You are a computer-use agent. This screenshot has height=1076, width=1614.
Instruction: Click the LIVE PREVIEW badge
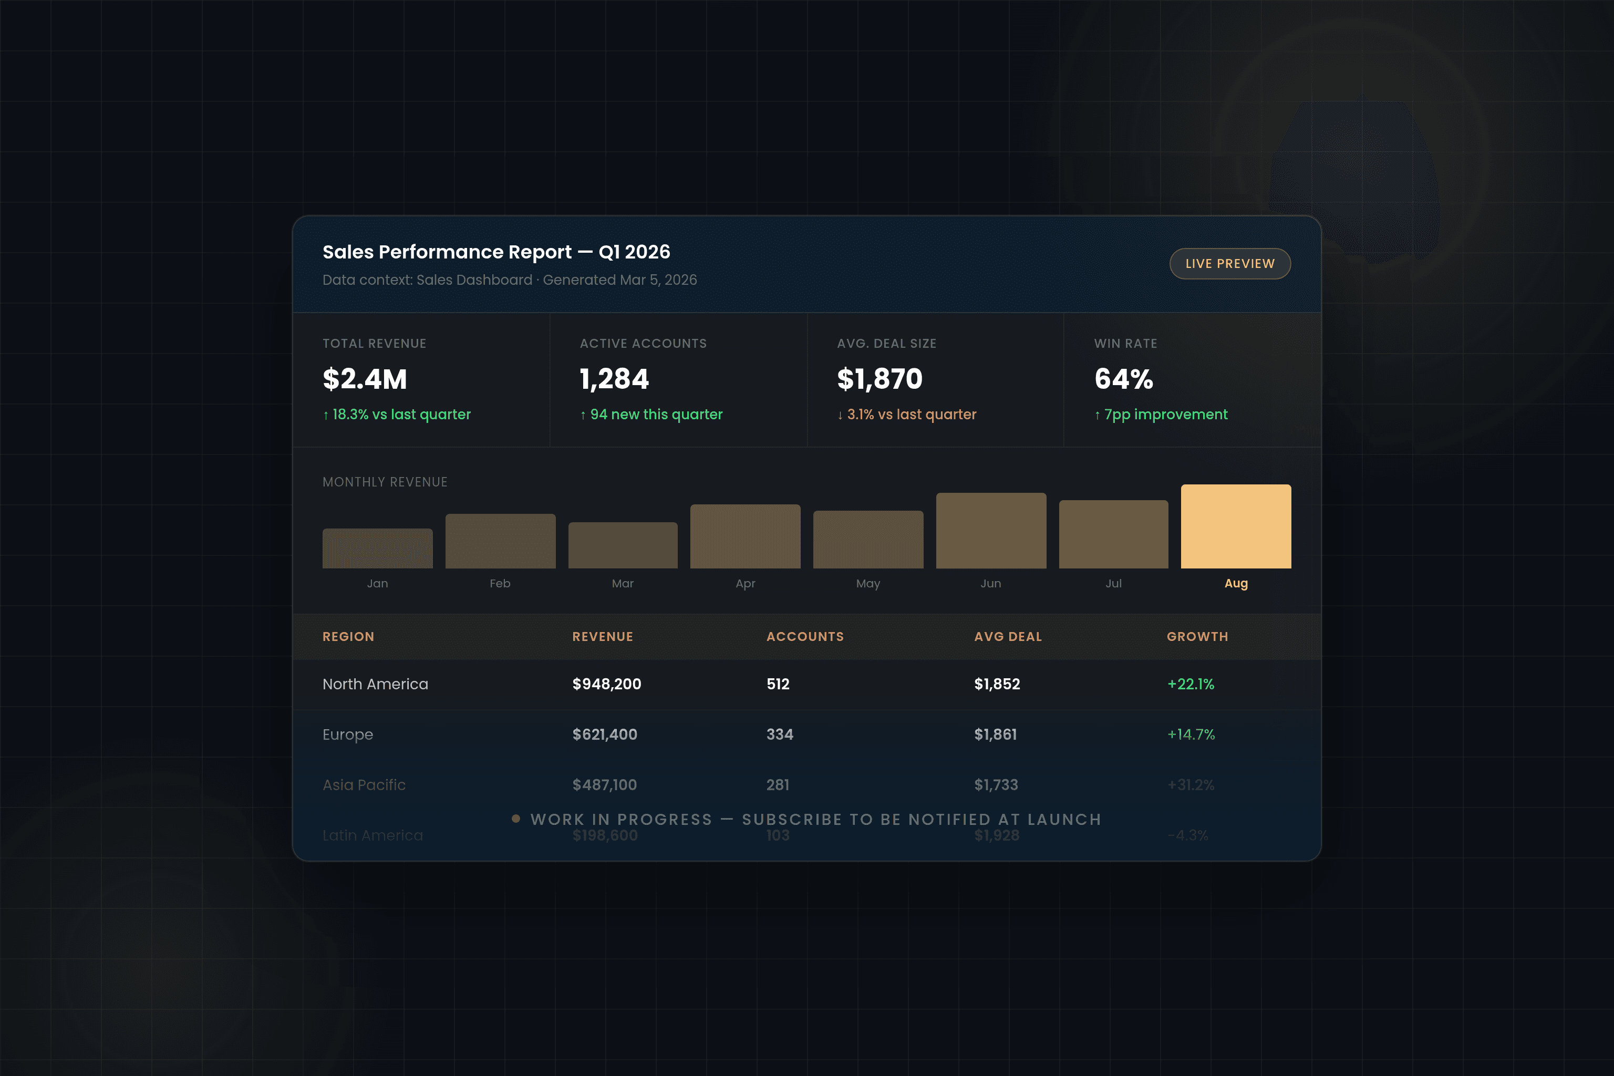click(1230, 264)
